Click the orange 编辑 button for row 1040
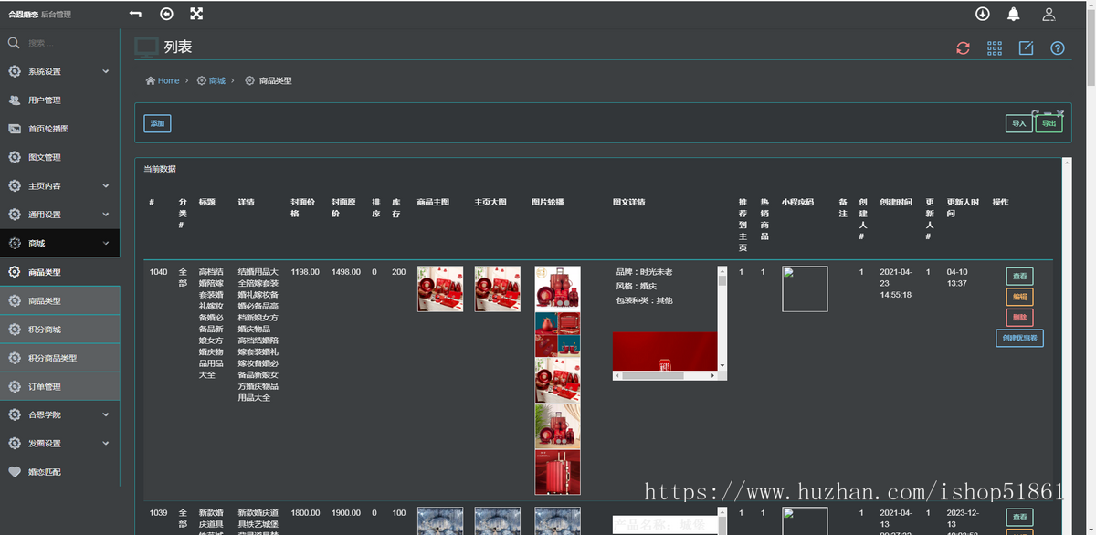The height and width of the screenshot is (535, 1096). click(x=1019, y=297)
